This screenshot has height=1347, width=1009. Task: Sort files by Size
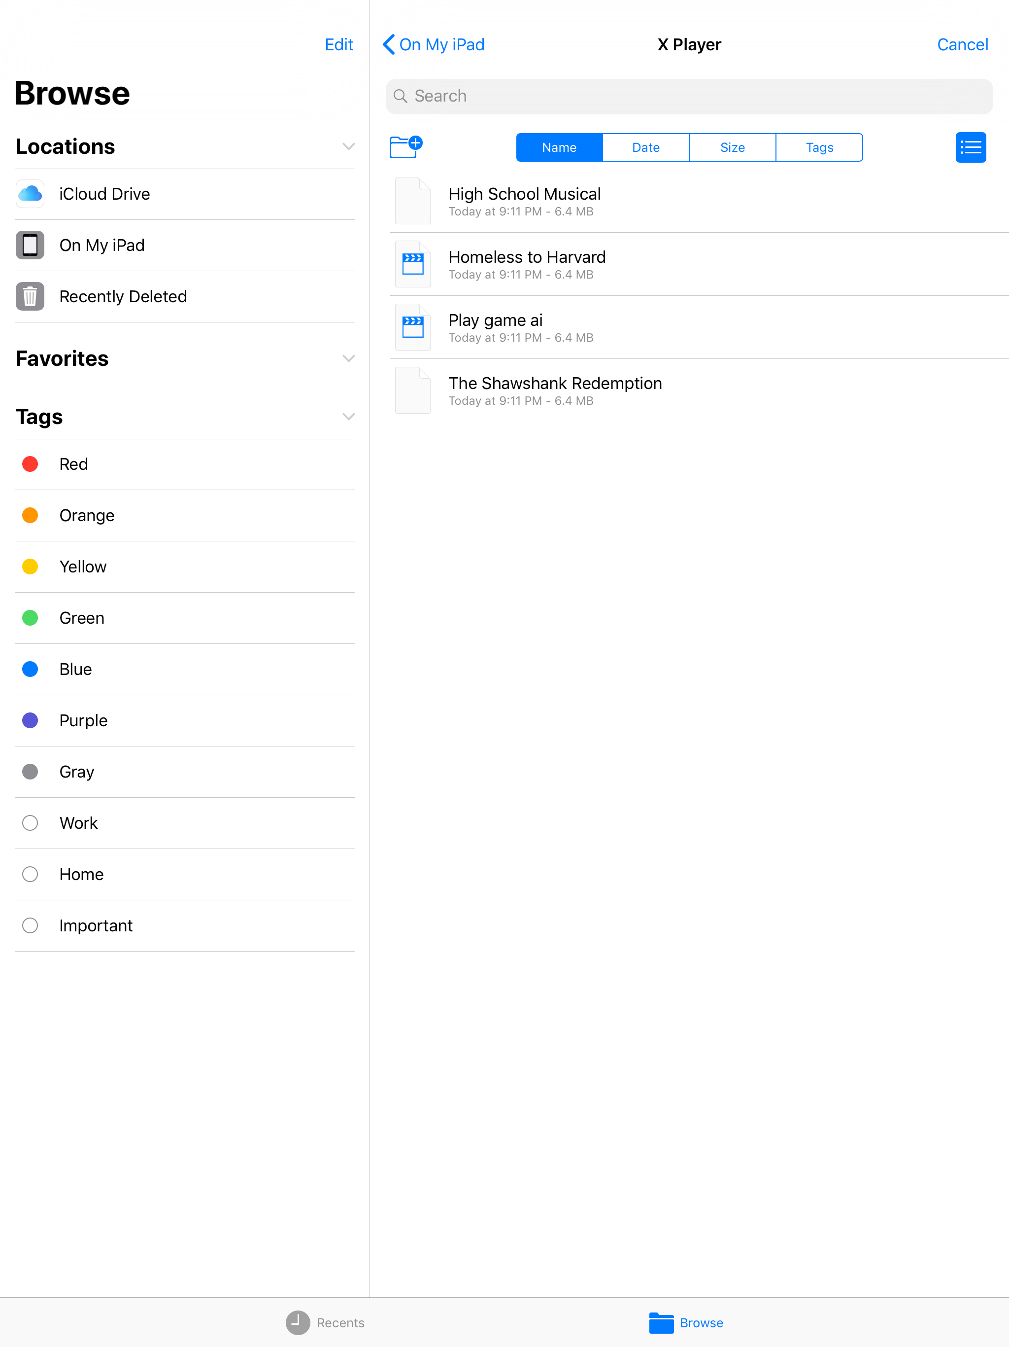[x=732, y=147]
